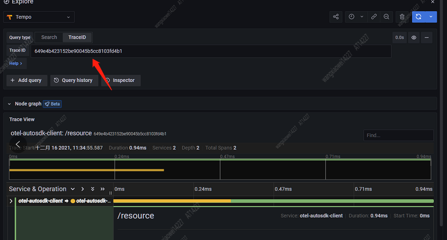Click the span duration bar in timeline

tap(274, 201)
